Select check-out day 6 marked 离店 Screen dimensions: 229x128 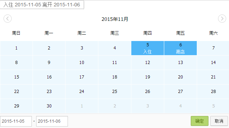(181, 48)
